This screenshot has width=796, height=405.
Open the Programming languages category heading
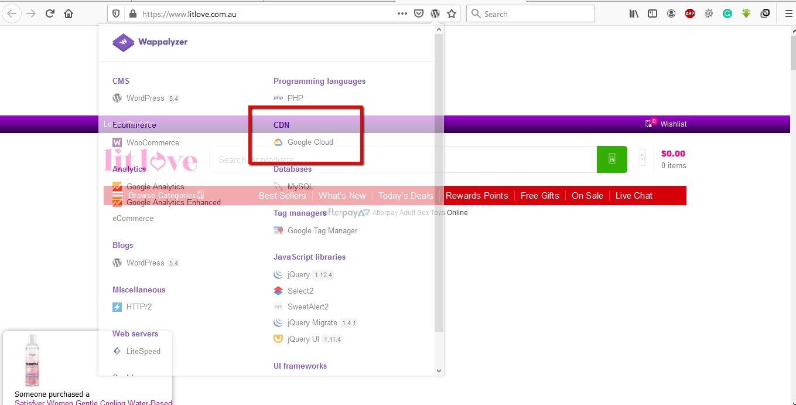319,81
